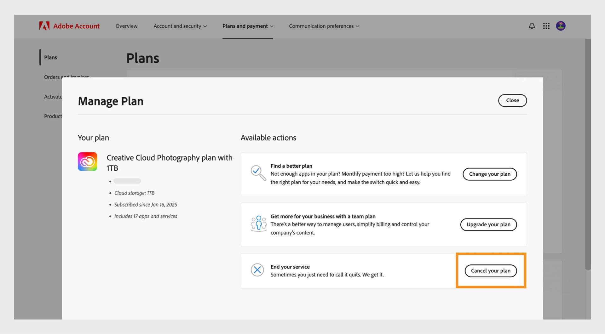Click the Plans page heading
The image size is (605, 334).
click(x=143, y=58)
